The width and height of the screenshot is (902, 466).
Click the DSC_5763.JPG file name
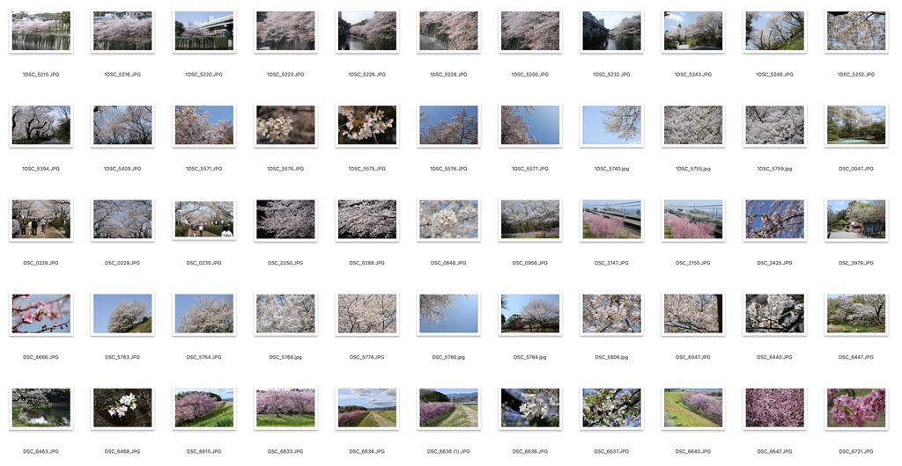pos(122,357)
